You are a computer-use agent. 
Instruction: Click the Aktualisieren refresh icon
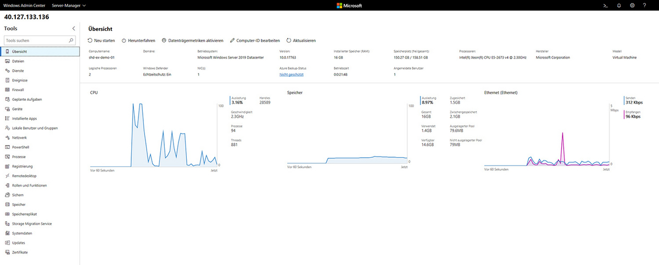[x=289, y=41]
